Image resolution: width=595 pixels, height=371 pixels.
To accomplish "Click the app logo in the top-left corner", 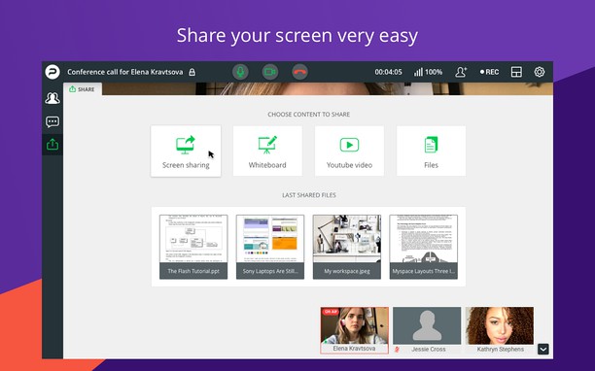I will 52,72.
